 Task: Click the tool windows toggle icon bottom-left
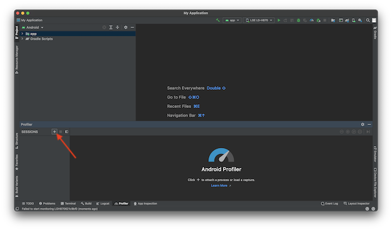click(x=17, y=209)
